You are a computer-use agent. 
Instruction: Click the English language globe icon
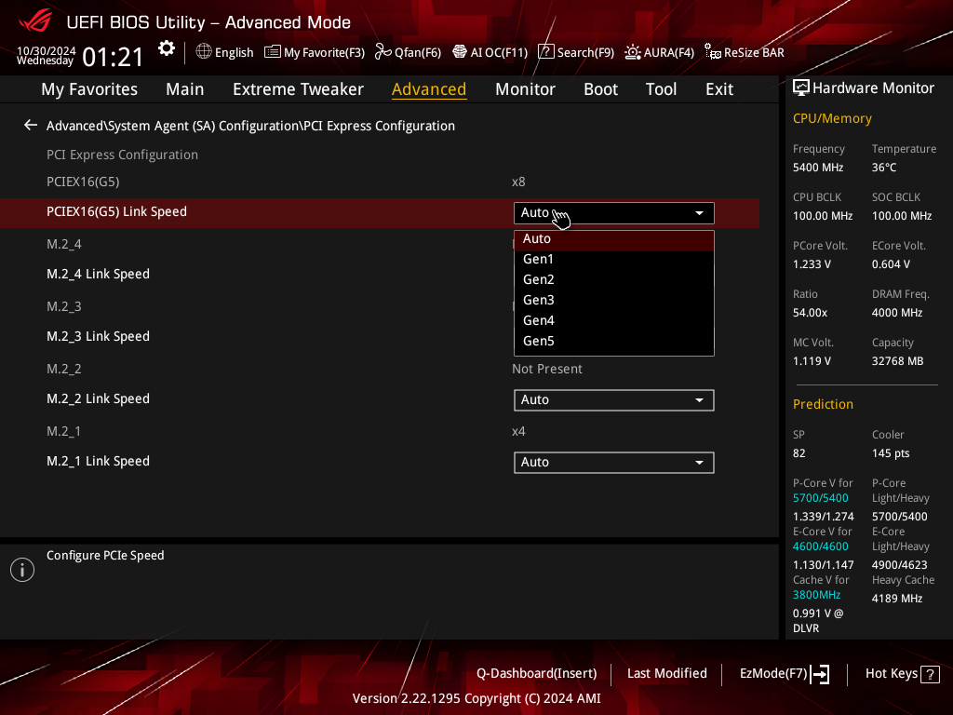(x=204, y=52)
